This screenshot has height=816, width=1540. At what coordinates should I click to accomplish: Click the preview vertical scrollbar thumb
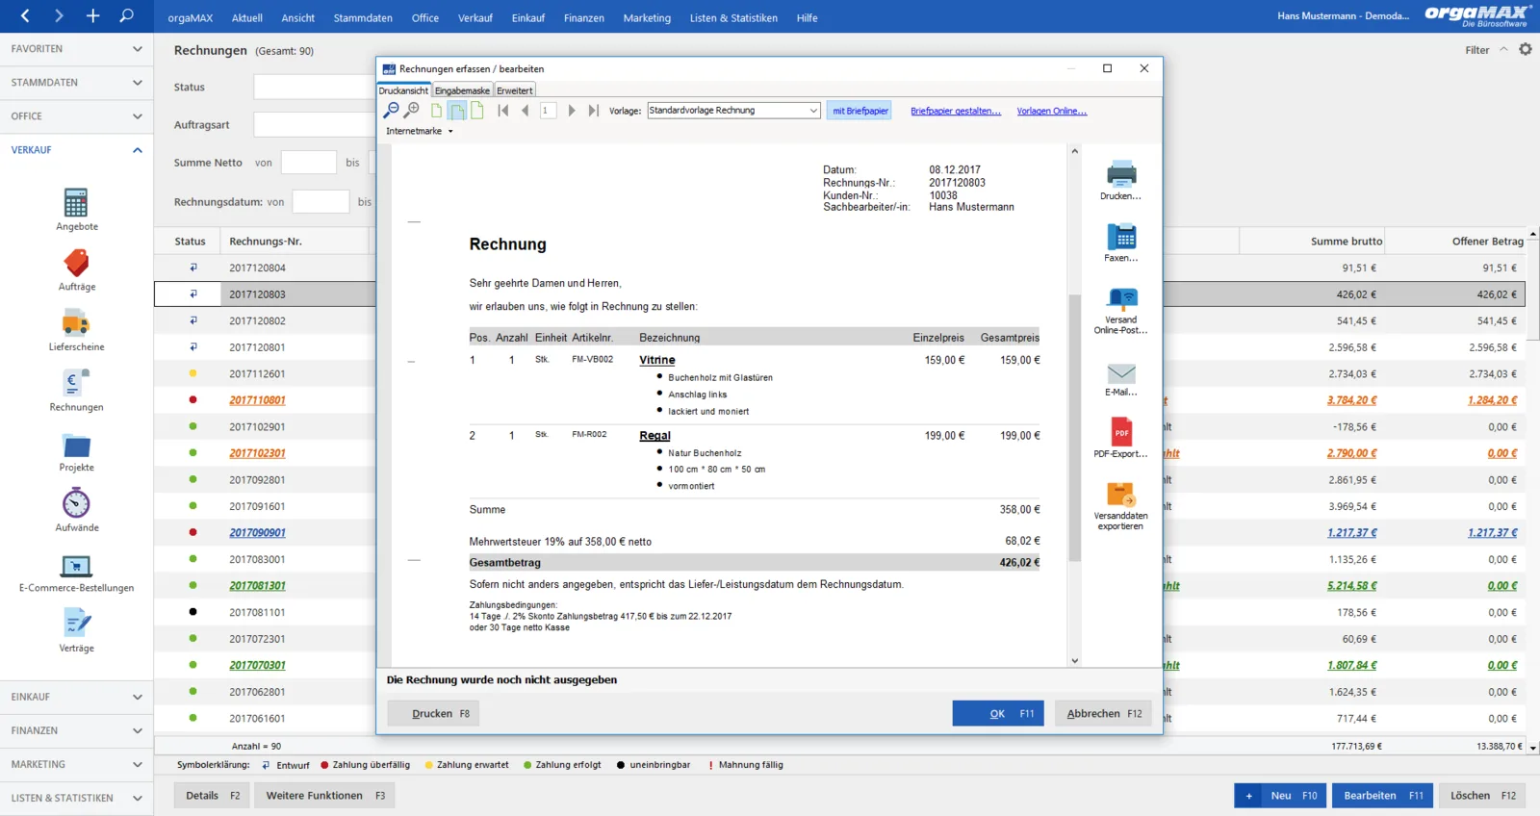point(1074,427)
